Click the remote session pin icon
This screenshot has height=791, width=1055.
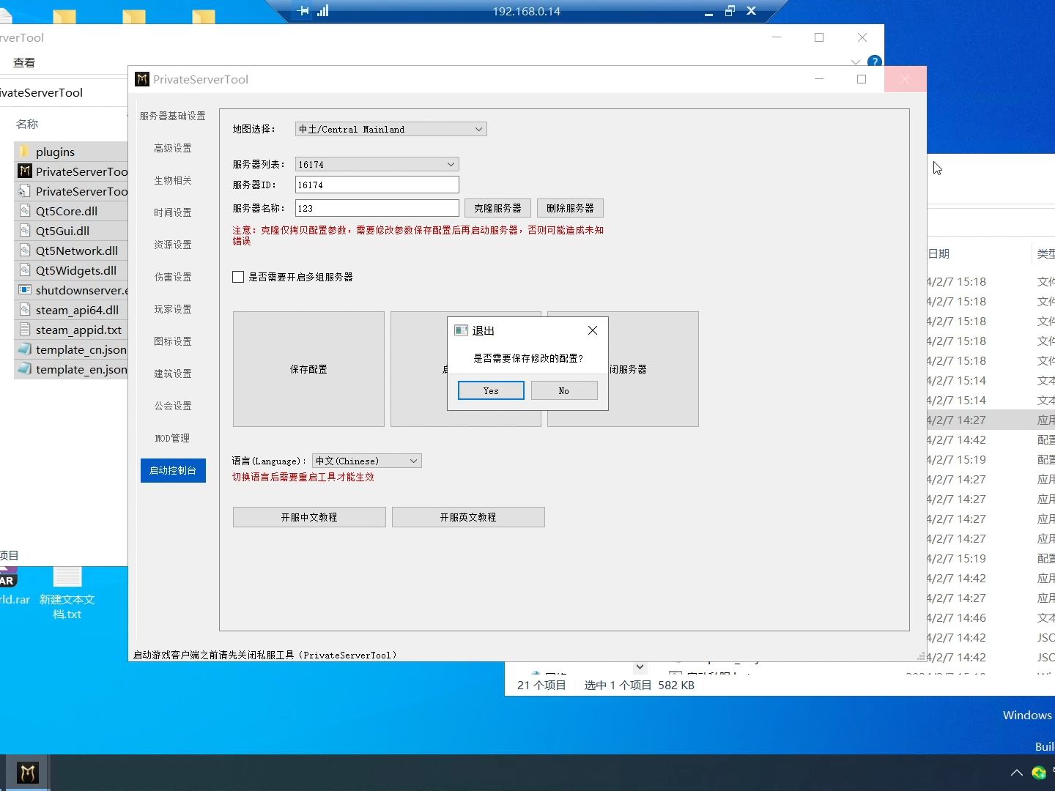click(x=303, y=11)
